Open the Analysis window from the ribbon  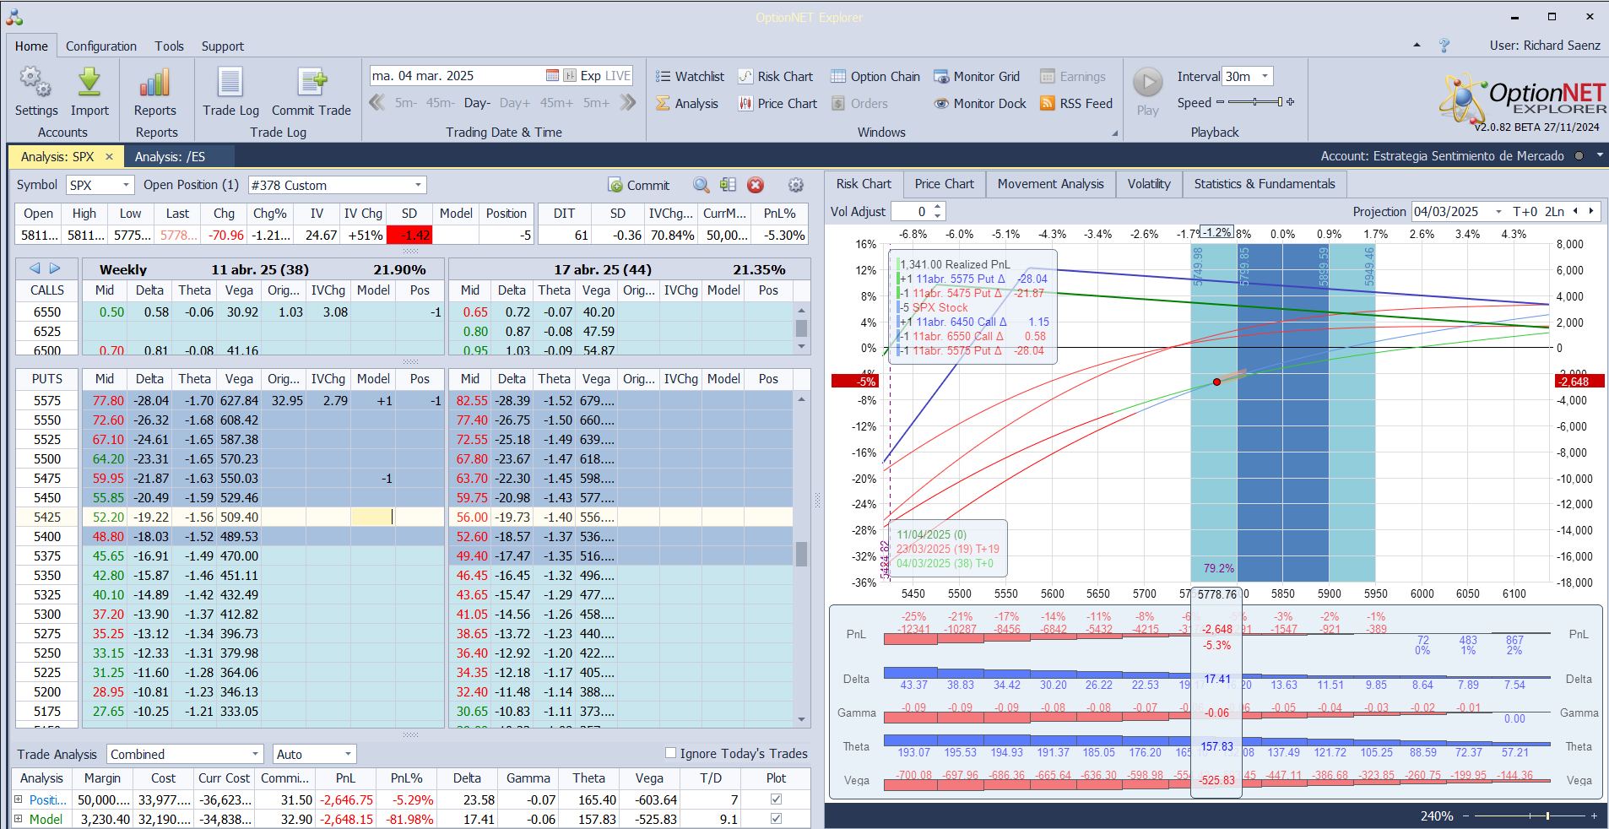(x=687, y=104)
